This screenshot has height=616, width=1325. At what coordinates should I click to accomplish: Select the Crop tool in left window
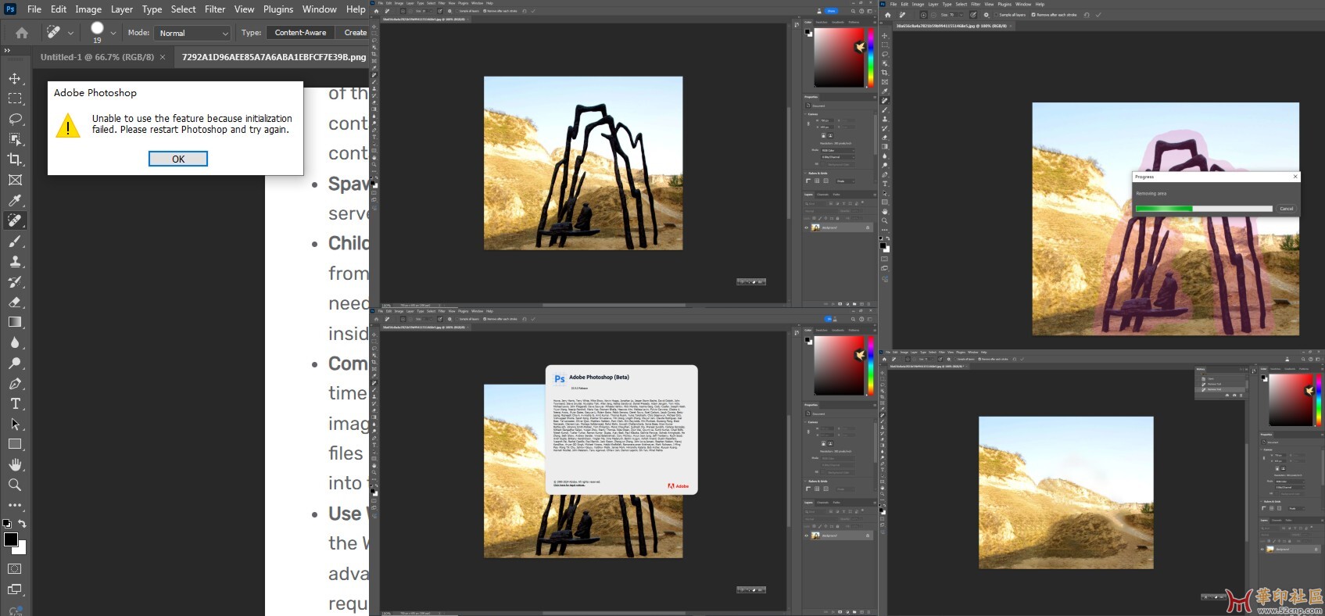[x=15, y=159]
